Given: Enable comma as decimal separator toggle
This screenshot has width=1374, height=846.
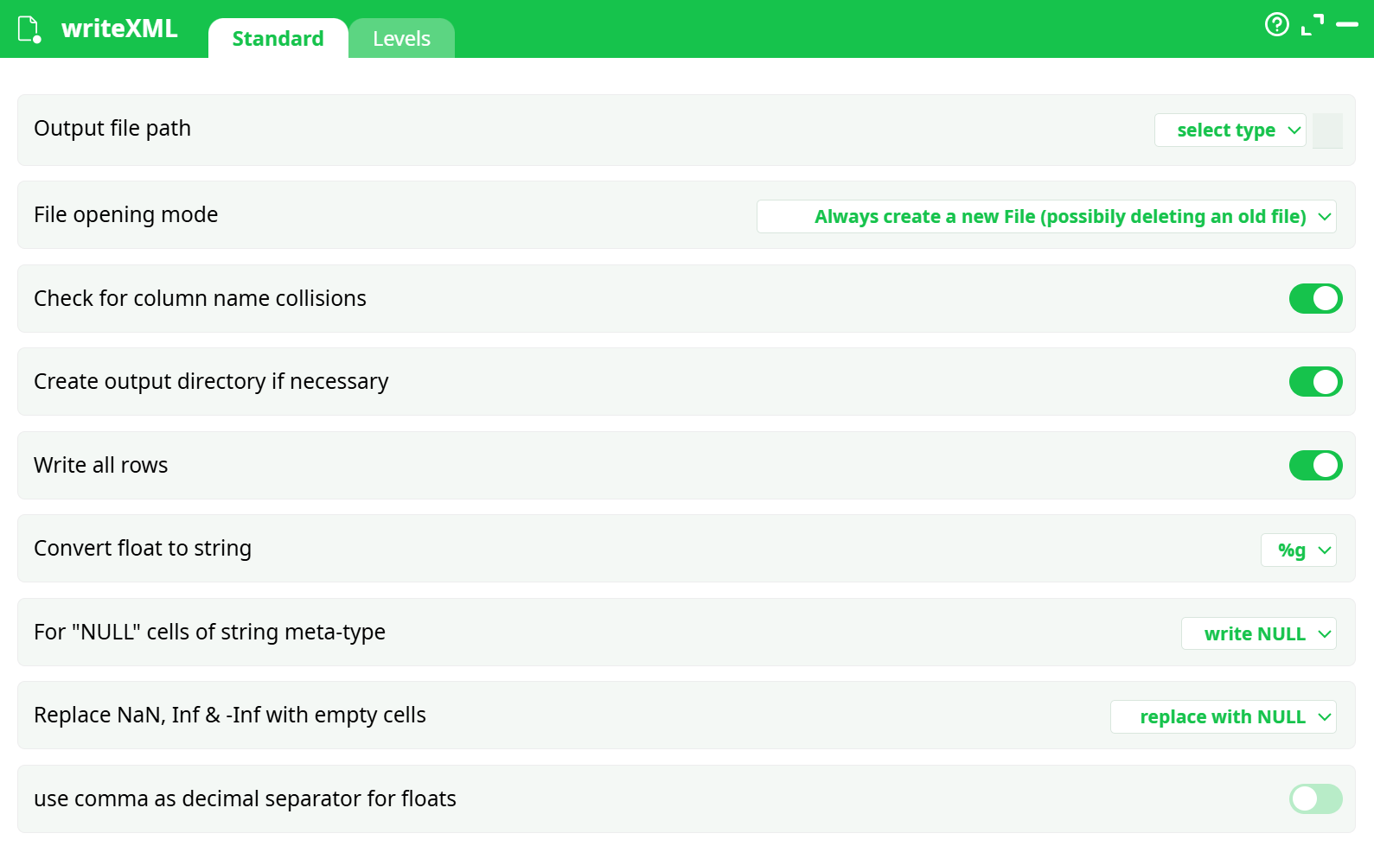Looking at the screenshot, I should (1315, 799).
